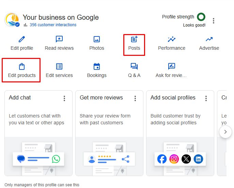
Task: Click the bar chart icon beside customer interactions
Action: pyautogui.click(x=26, y=25)
